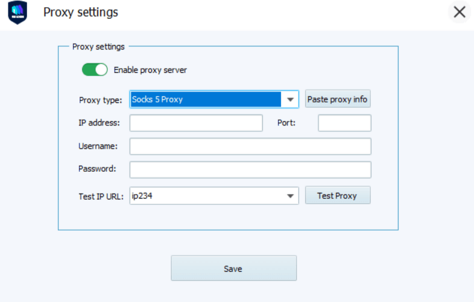Save the proxy settings

233,268
